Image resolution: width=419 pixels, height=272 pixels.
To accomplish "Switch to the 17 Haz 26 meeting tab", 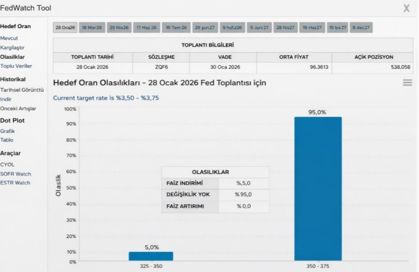I will pyautogui.click(x=146, y=27).
